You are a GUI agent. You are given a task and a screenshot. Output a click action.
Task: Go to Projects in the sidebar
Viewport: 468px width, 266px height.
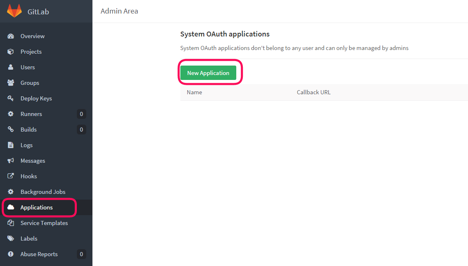point(31,52)
